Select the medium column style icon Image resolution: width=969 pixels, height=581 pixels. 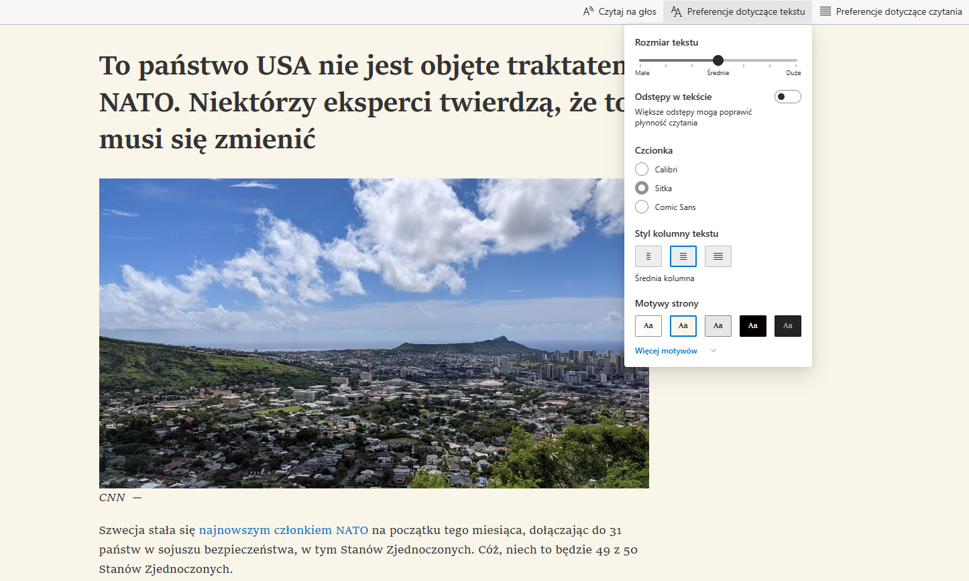(x=683, y=256)
